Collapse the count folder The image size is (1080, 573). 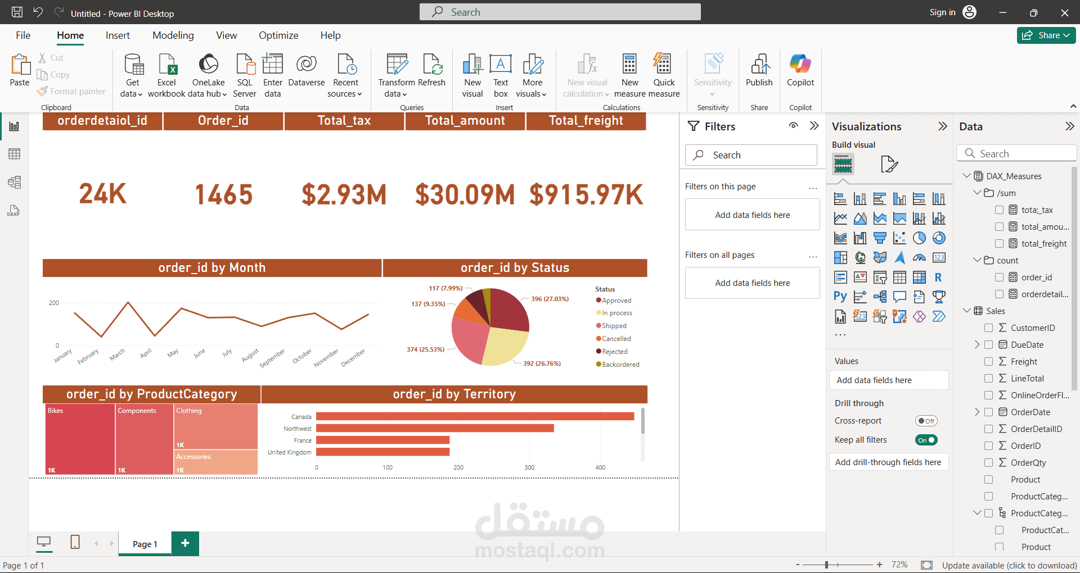[977, 260]
